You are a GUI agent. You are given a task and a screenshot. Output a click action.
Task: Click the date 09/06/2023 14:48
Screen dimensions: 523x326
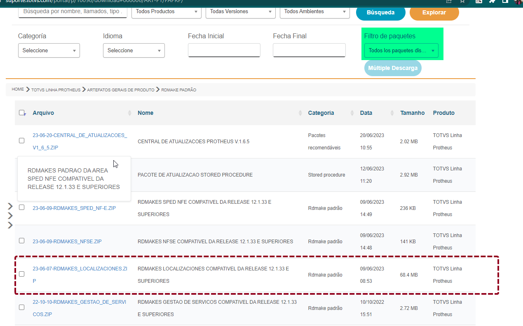372,241
